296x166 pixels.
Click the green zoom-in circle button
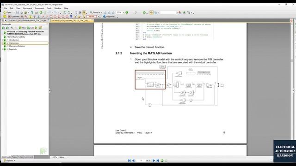[x=127, y=12]
